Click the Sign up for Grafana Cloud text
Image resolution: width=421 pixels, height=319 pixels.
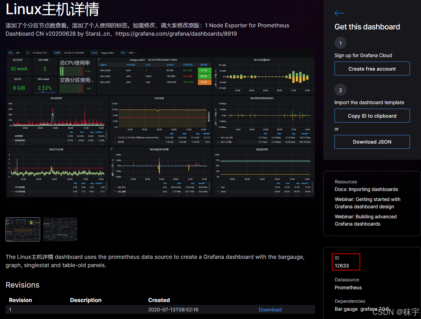[363, 55]
